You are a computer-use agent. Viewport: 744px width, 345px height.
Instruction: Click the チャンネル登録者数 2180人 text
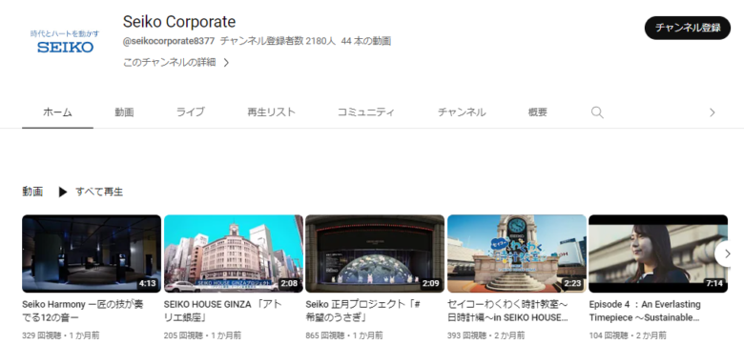[x=278, y=41]
